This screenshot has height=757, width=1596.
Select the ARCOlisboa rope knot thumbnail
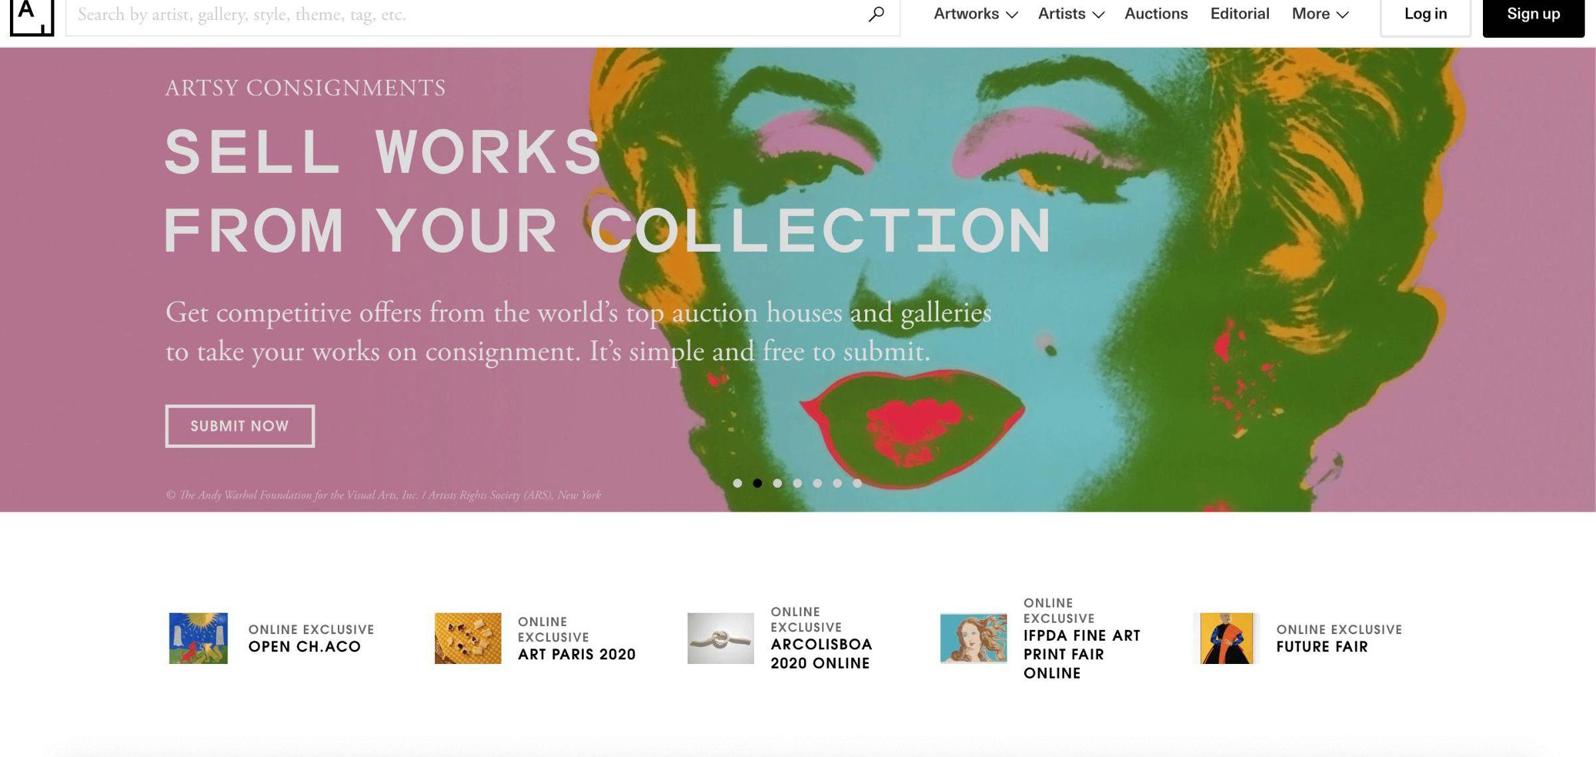coord(720,638)
